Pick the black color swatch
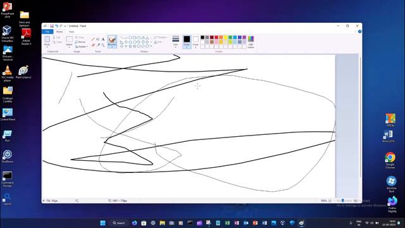405x228 pixels. coord(202,37)
